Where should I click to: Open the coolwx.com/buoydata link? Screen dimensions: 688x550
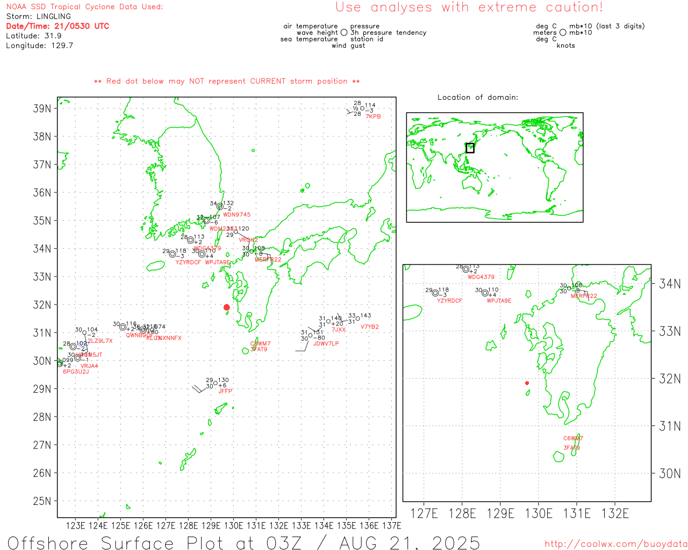[x=616, y=544]
